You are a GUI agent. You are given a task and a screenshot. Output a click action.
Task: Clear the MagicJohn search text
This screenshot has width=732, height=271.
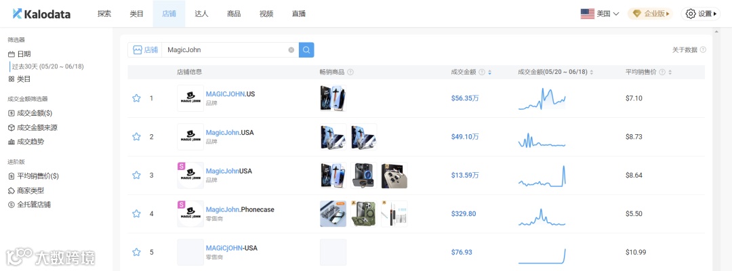[291, 50]
